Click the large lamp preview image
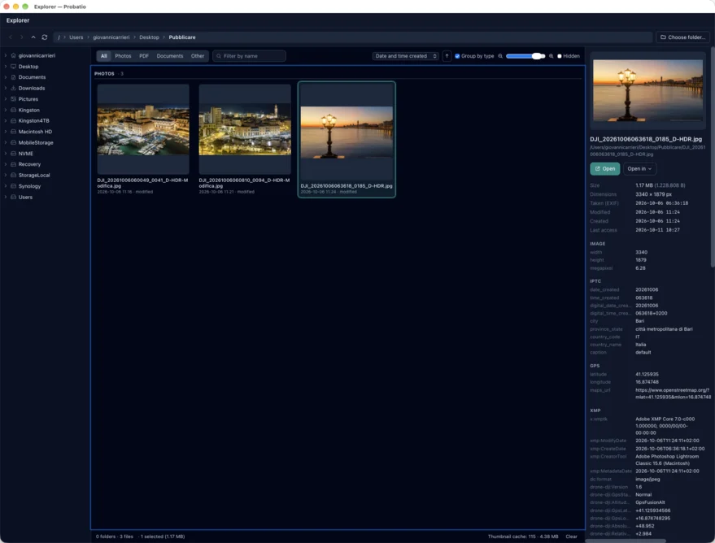Screen dimensions: 715x543 [x=647, y=90]
